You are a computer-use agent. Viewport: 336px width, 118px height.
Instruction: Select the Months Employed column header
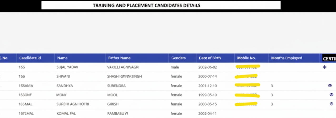tap(286, 58)
